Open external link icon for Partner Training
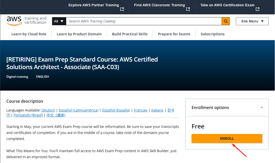This screenshot has height=163, width=275. (x=122, y=9)
